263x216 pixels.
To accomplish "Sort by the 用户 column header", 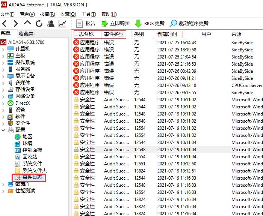I will point(206,34).
